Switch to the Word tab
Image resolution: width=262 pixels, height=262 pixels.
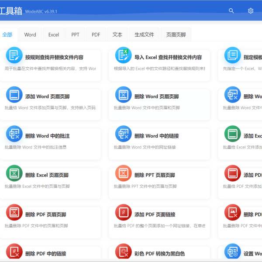30,34
